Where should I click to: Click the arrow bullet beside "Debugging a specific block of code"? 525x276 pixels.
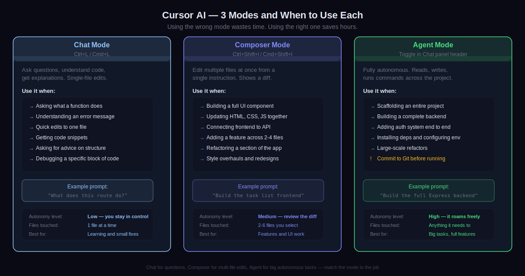pyautogui.click(x=31, y=159)
